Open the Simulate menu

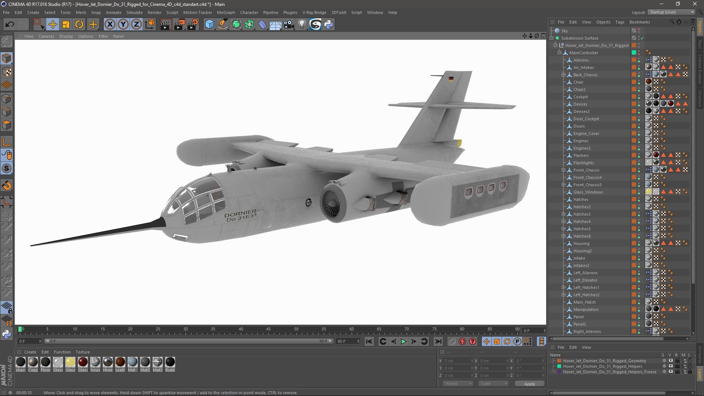135,12
